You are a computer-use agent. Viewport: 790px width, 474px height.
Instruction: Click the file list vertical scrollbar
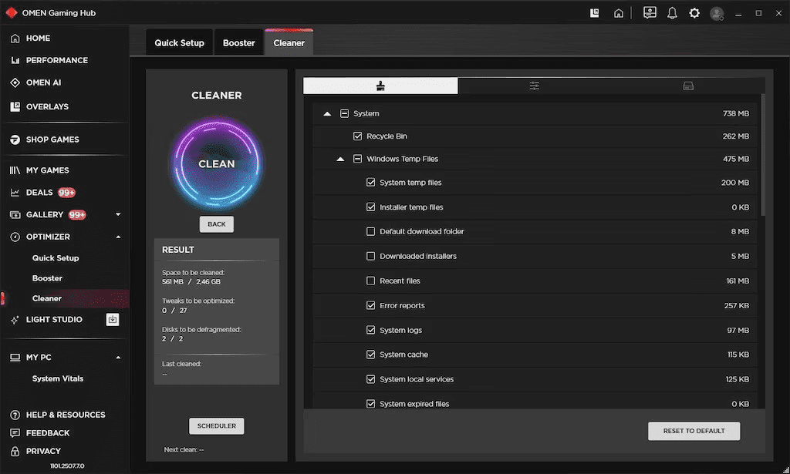click(763, 154)
